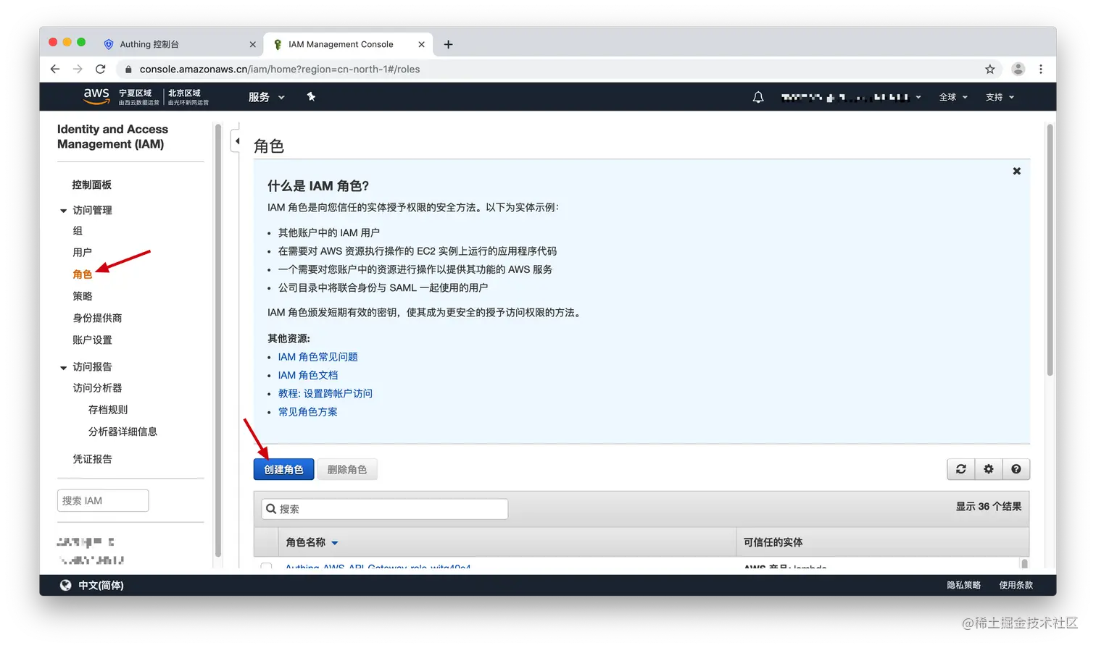Click the browser back arrow

(55, 69)
